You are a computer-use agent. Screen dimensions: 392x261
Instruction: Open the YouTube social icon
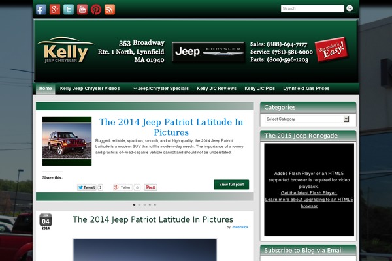pyautogui.click(x=82, y=10)
